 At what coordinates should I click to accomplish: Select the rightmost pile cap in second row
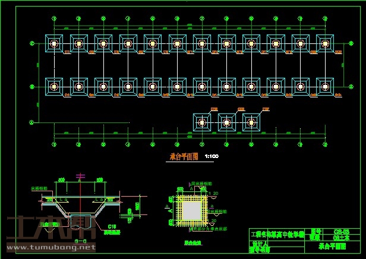(x=324, y=86)
